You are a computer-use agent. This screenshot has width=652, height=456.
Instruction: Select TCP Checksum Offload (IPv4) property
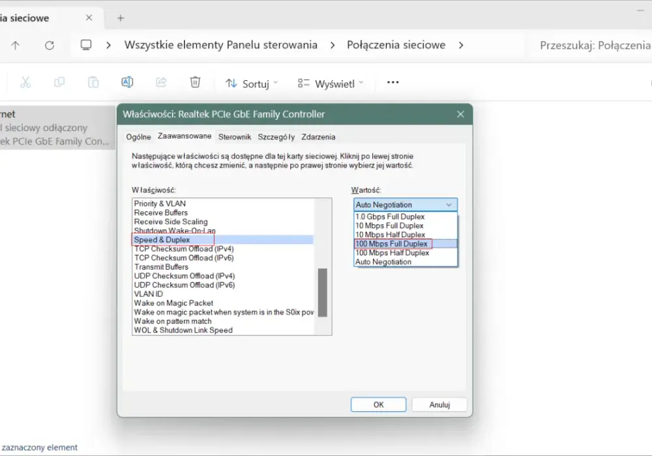(x=223, y=249)
